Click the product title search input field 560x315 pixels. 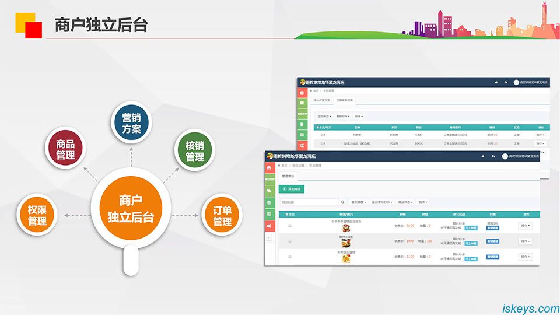coord(309,202)
